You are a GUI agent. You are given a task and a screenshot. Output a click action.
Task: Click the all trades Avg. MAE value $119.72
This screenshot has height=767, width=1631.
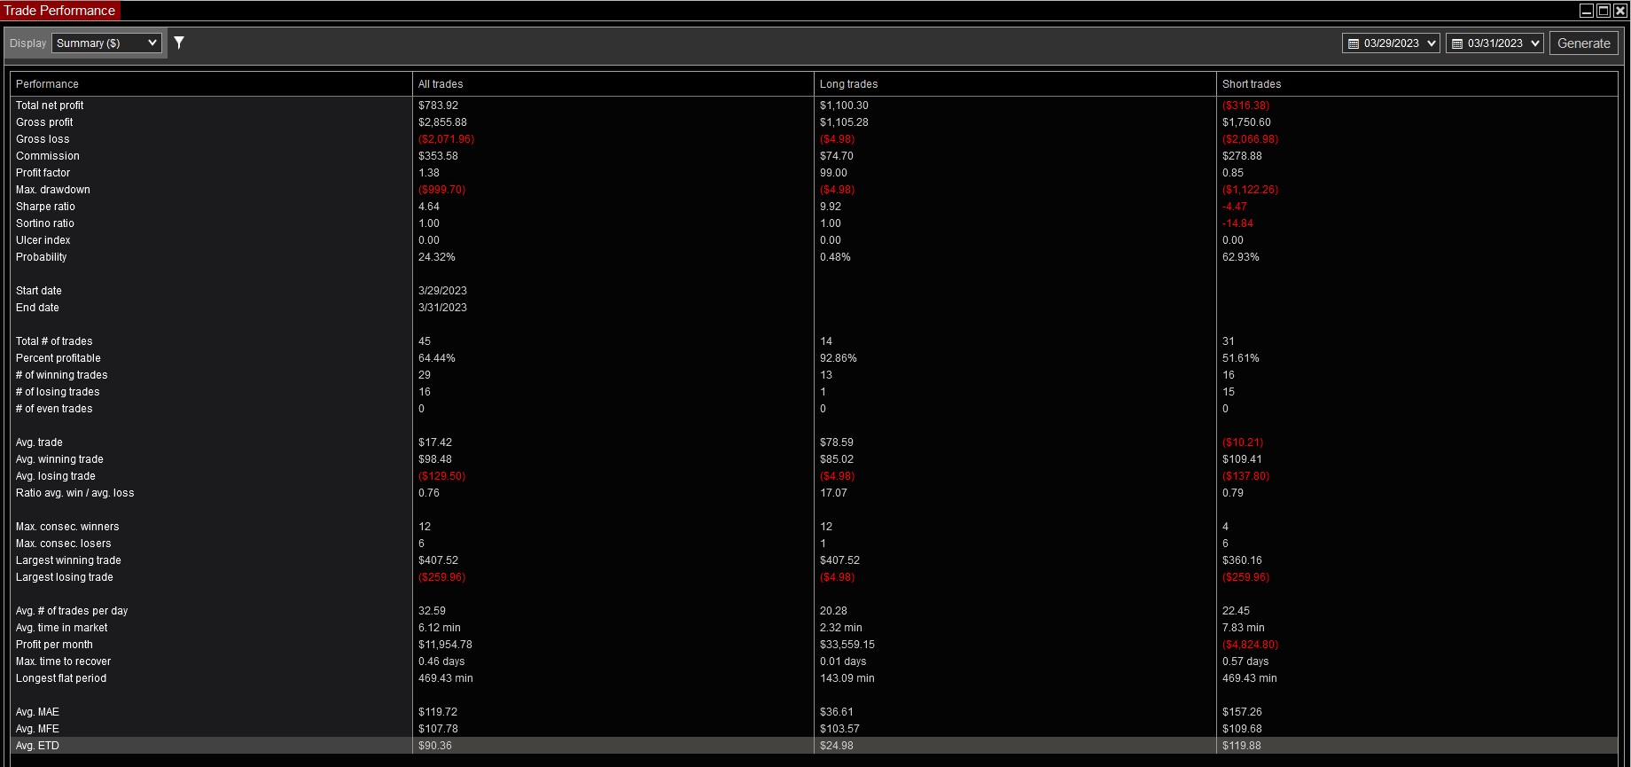point(438,712)
